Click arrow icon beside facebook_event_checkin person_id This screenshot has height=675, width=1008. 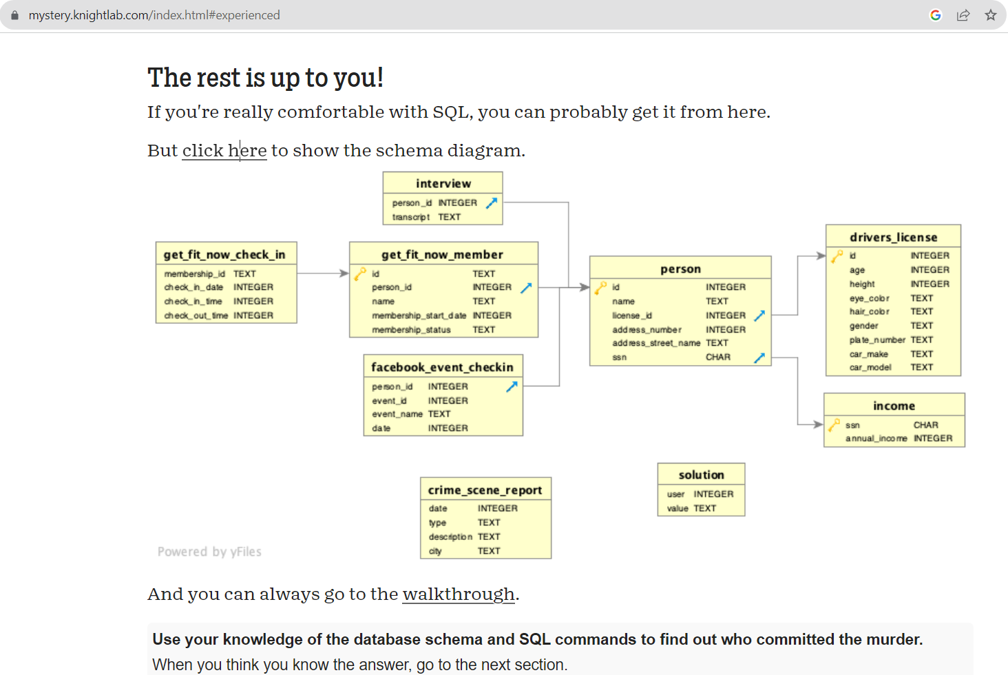click(512, 387)
